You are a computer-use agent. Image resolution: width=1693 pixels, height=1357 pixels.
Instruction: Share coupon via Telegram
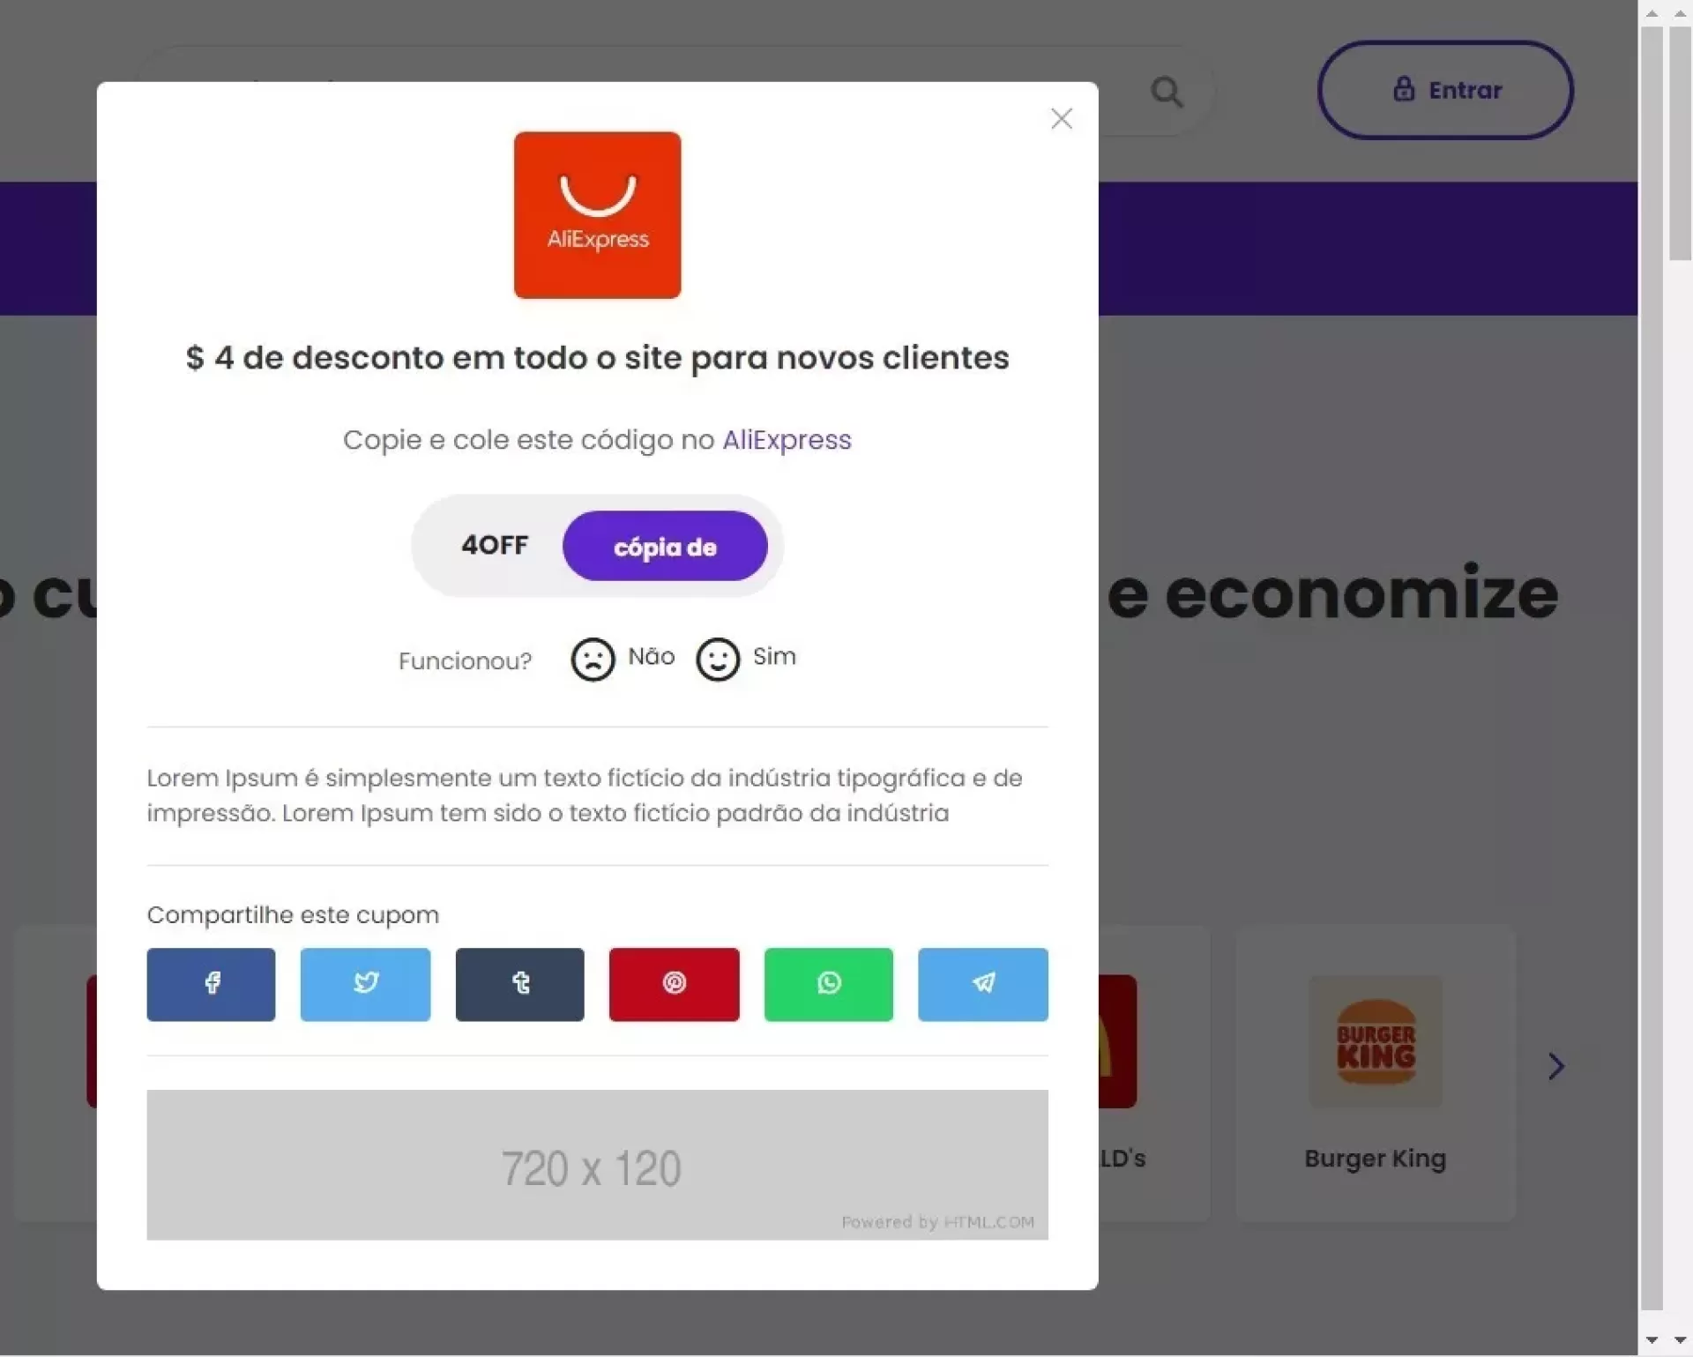click(x=982, y=984)
